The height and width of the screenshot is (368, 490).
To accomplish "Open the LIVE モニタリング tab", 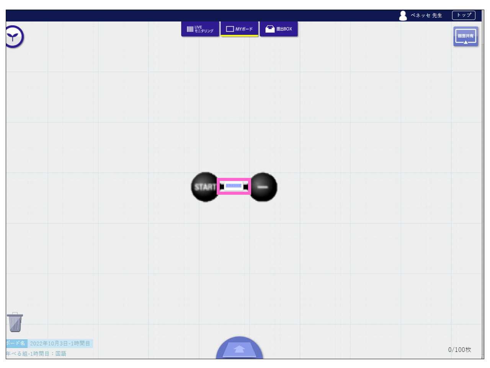I will (200, 29).
